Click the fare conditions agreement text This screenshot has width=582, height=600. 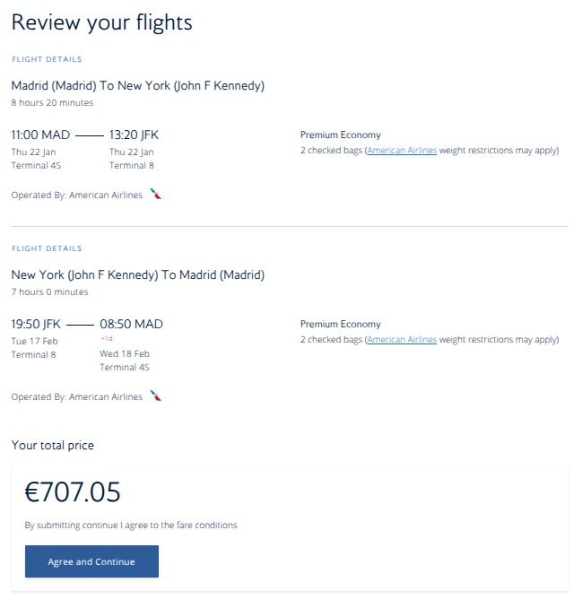pos(131,525)
